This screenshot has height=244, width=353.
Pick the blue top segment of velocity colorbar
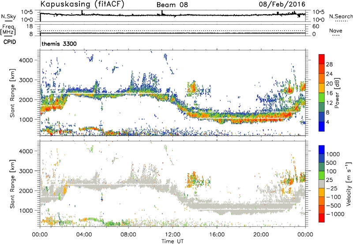click(322, 150)
